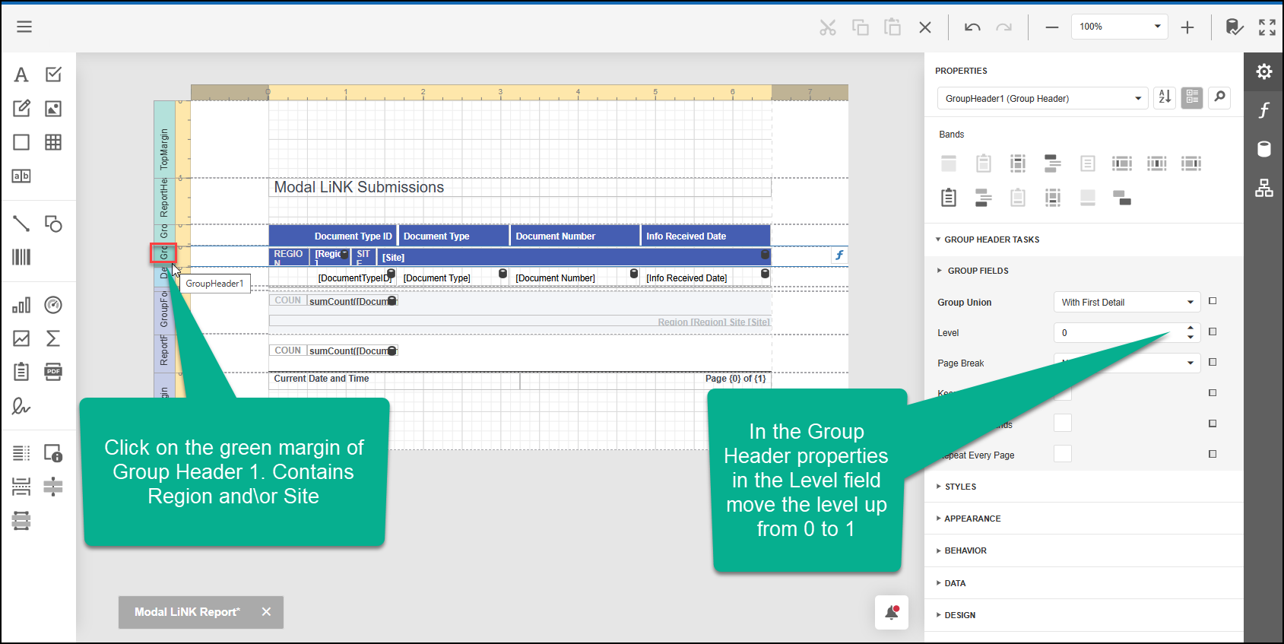Select the Subreport tool
The image size is (1284, 644).
21,372
